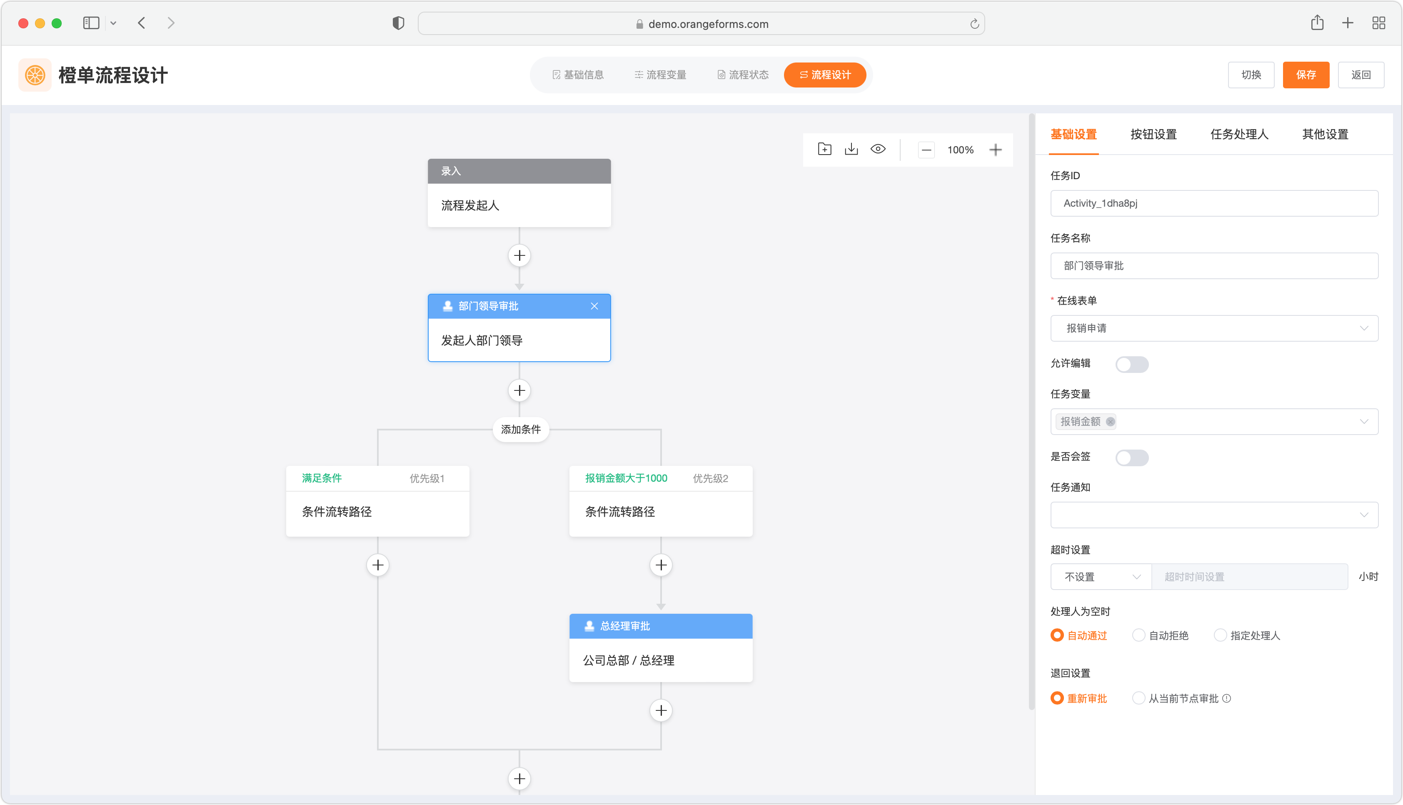Click user icon on 总经理审批 node
Viewport: 1403px width, 805px height.
coord(589,626)
